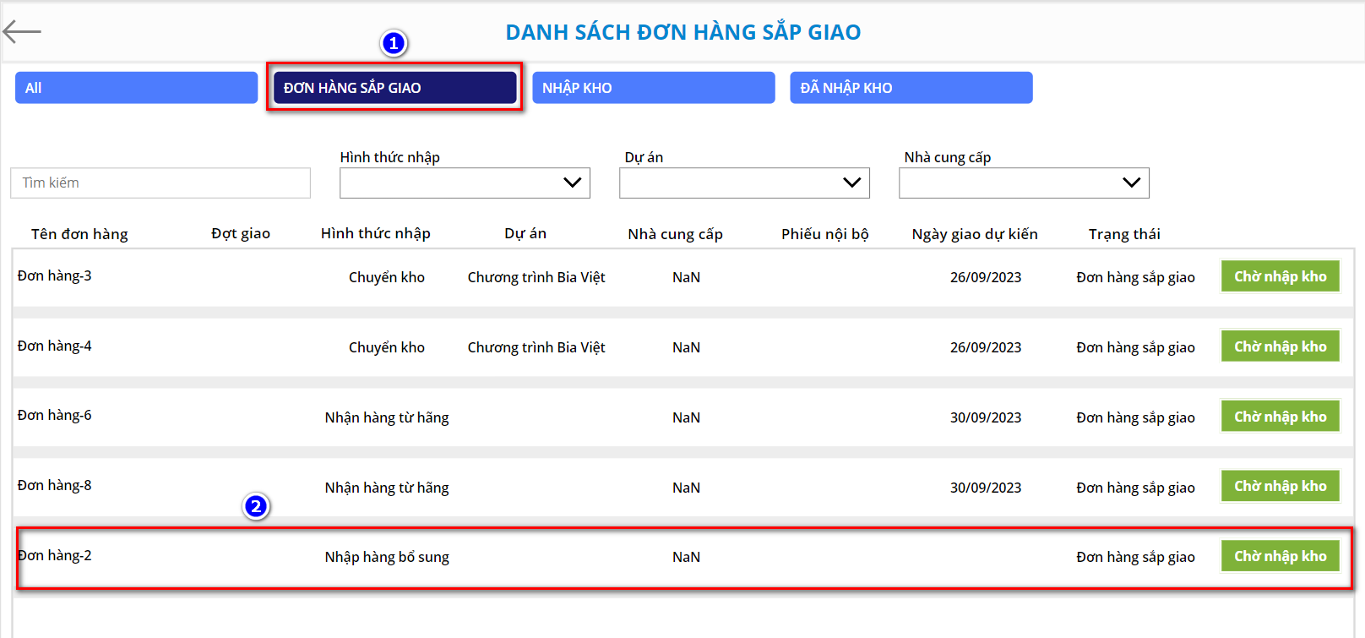Click Chờ nhập kho for Đơn hàng-2
1365x638 pixels.
point(1280,556)
